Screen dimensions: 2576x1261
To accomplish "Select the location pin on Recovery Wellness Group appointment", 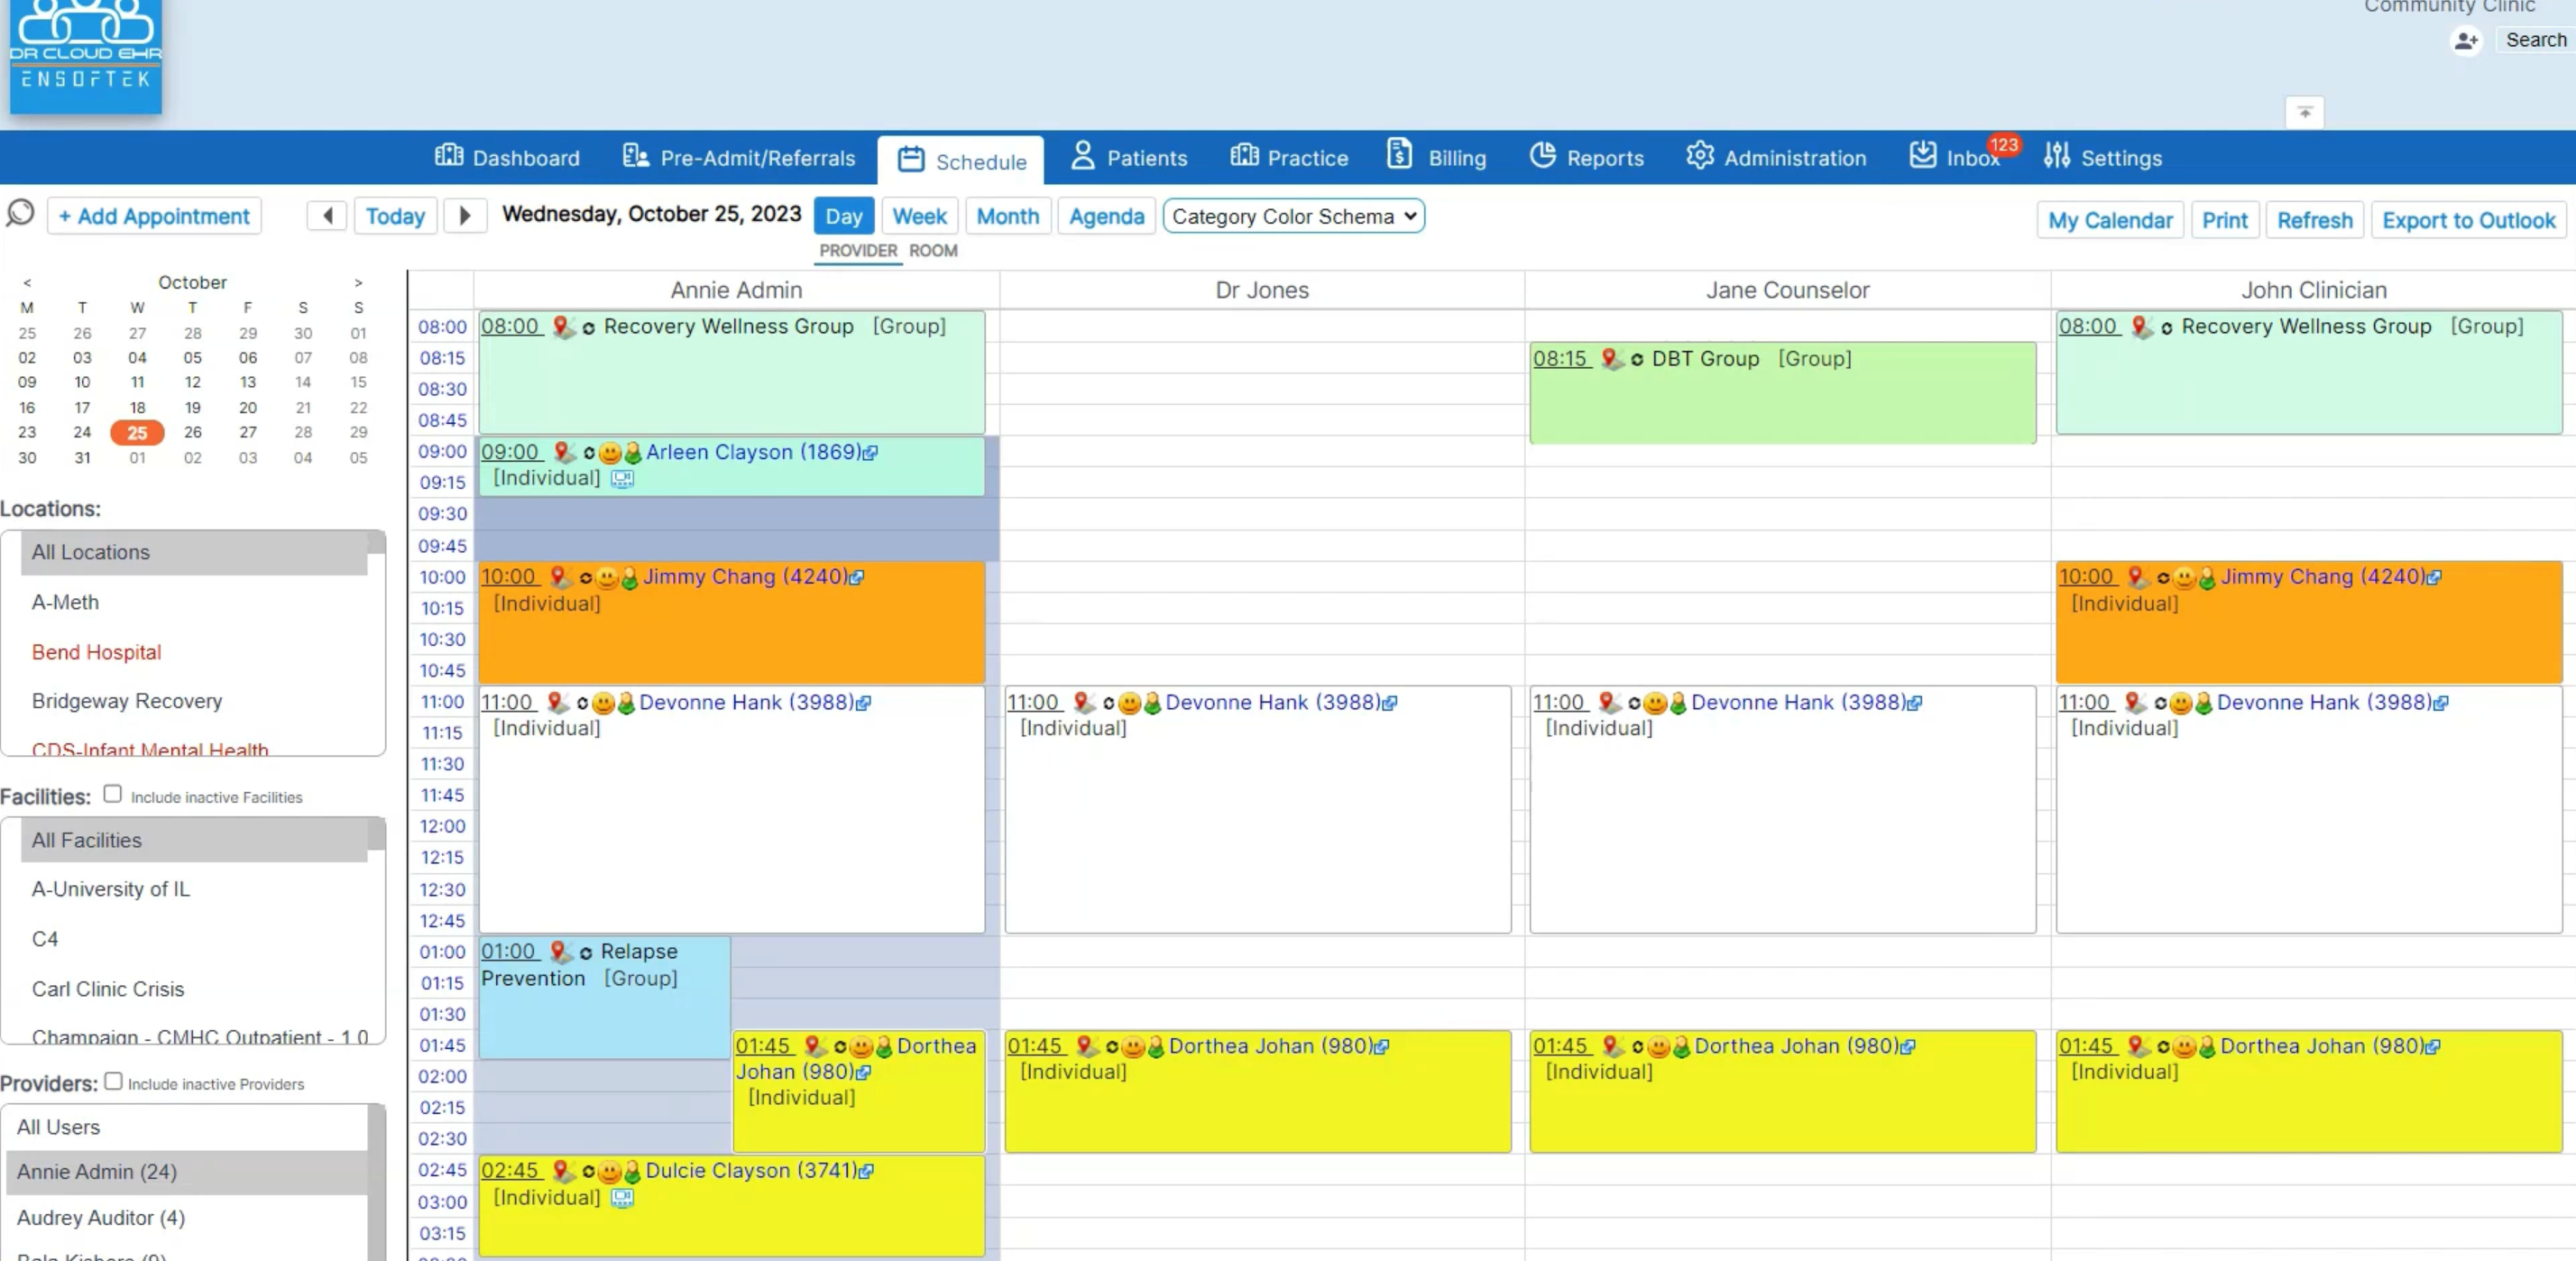I will [x=562, y=327].
